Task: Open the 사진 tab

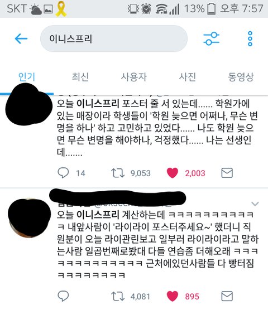Action: click(x=187, y=77)
